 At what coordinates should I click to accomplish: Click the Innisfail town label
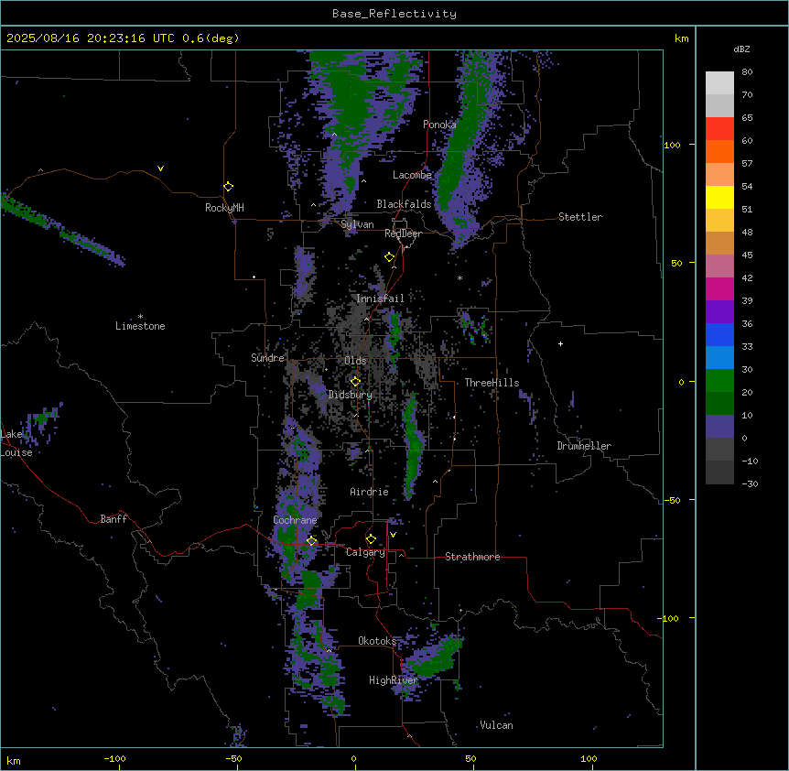(380, 299)
